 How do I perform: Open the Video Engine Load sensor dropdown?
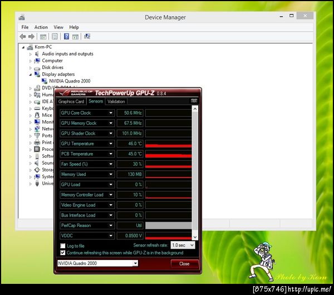click(111, 205)
